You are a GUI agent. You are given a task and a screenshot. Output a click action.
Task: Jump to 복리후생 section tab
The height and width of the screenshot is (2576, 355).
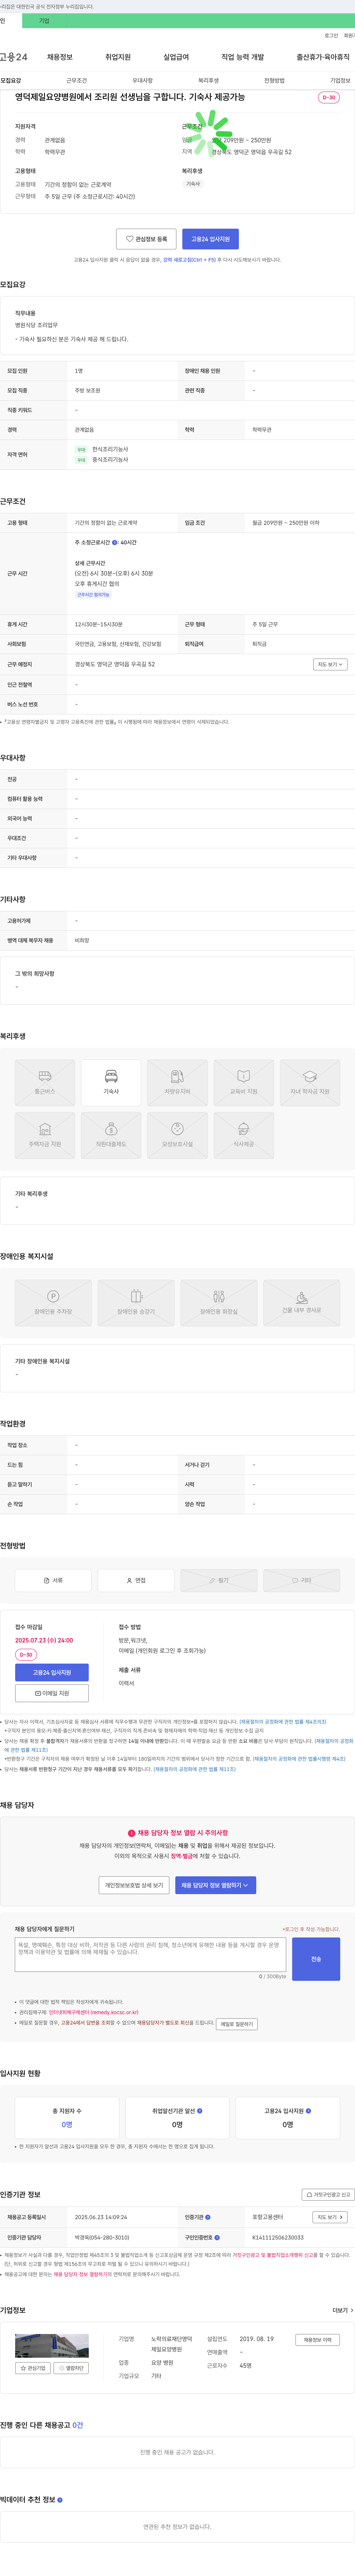209,80
